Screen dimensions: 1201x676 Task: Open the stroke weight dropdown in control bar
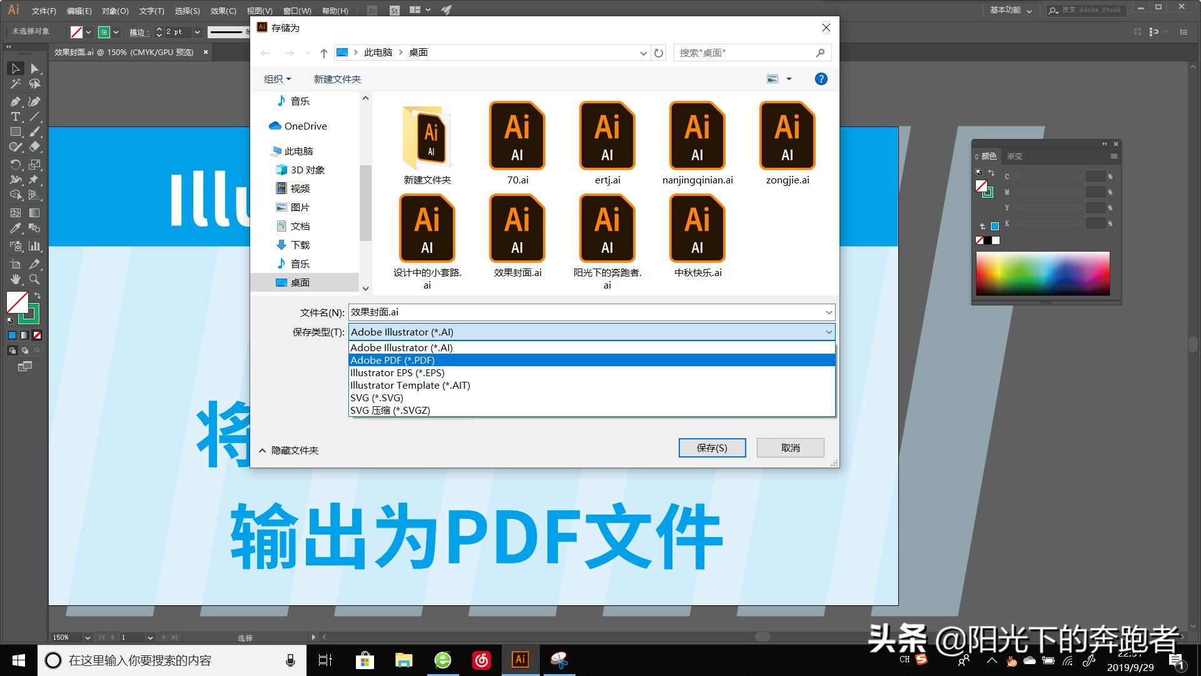tap(197, 32)
